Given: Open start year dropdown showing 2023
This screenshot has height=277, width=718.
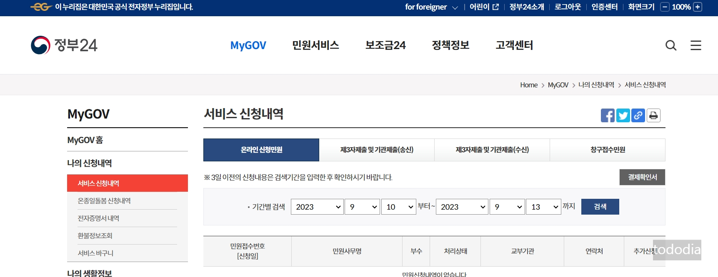Looking at the screenshot, I should pyautogui.click(x=317, y=207).
